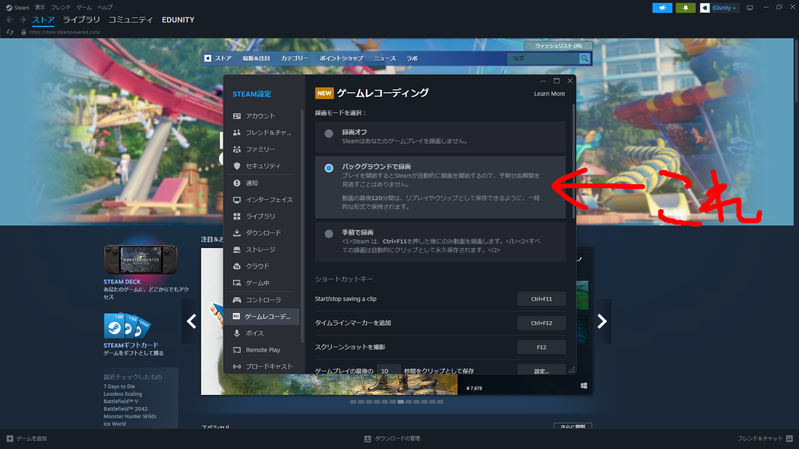Click the store search magnifier icon

[585, 58]
